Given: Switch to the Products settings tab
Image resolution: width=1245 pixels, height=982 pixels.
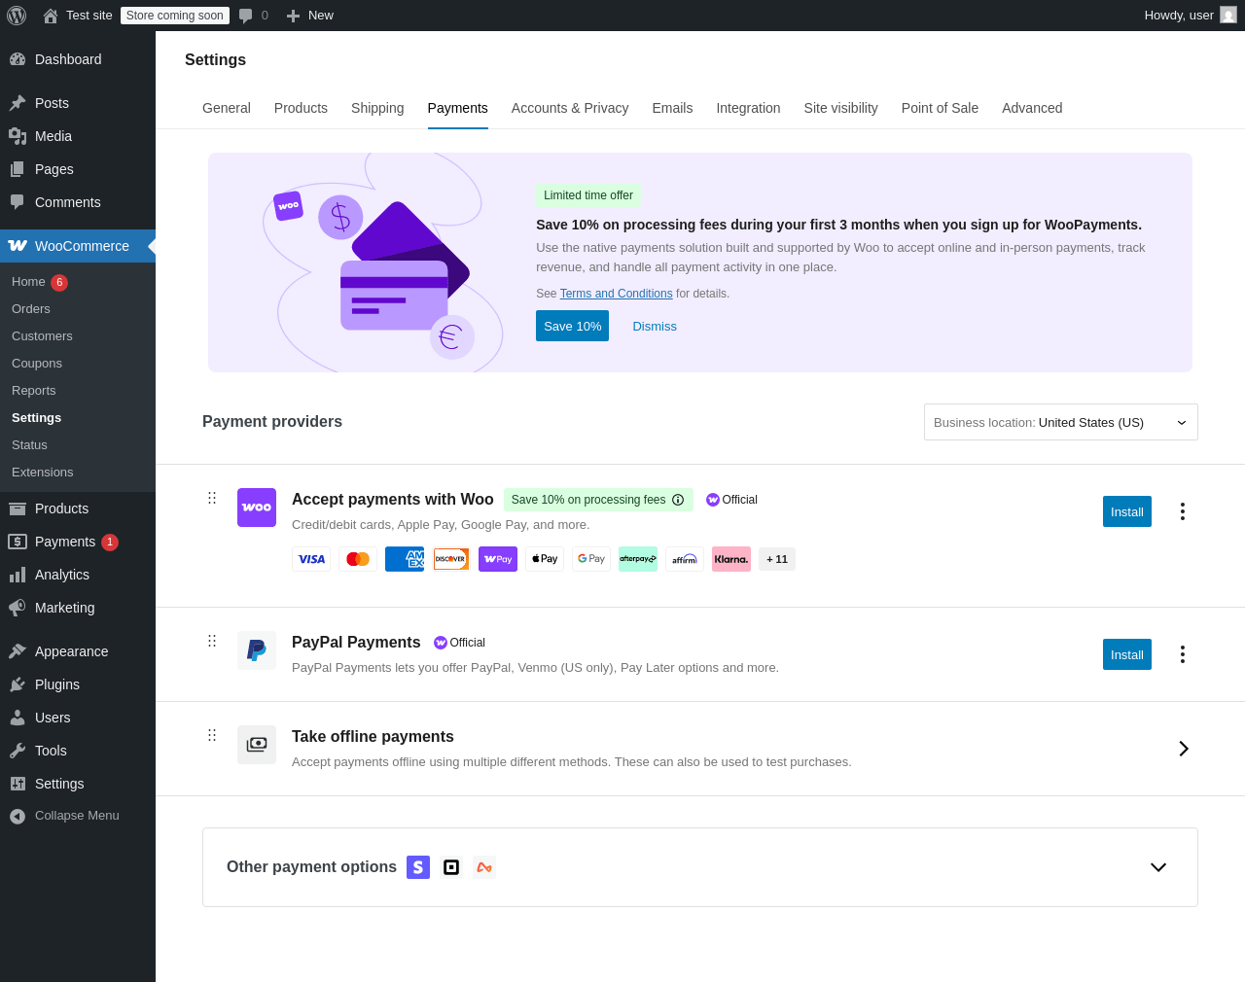Looking at the screenshot, I should coord(301,108).
